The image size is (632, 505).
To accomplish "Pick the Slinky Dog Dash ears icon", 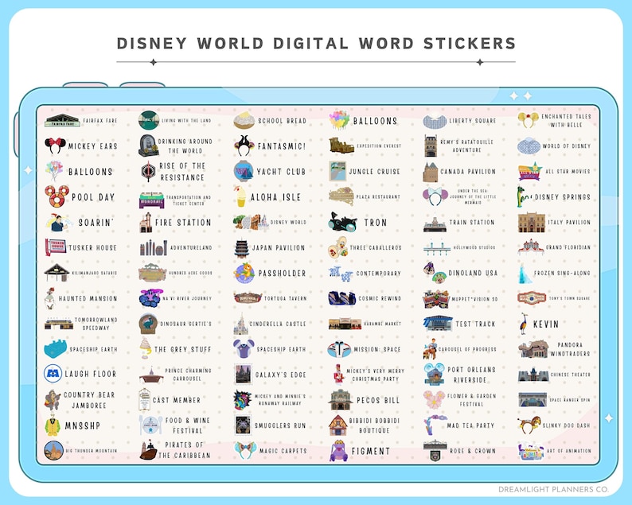I will coord(529,425).
